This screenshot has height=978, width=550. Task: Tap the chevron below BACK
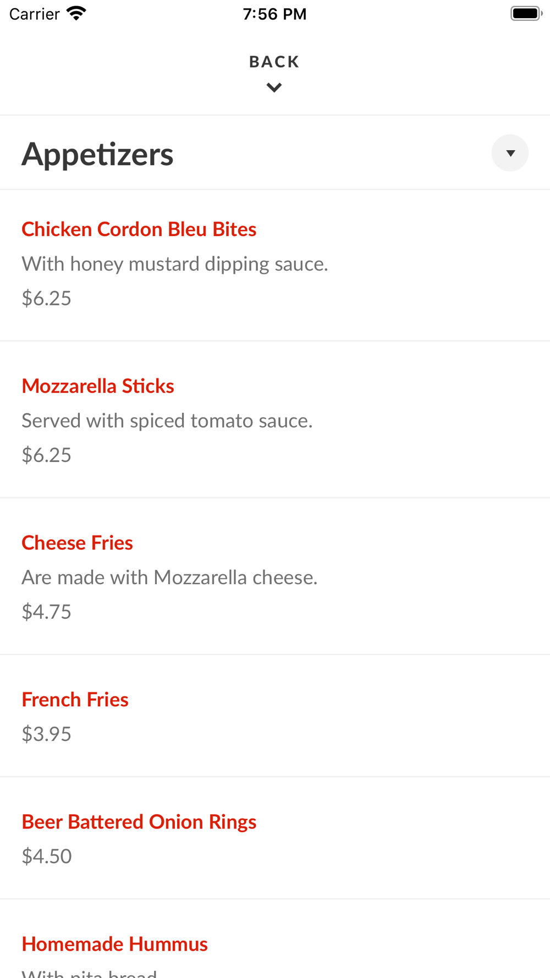(x=274, y=87)
